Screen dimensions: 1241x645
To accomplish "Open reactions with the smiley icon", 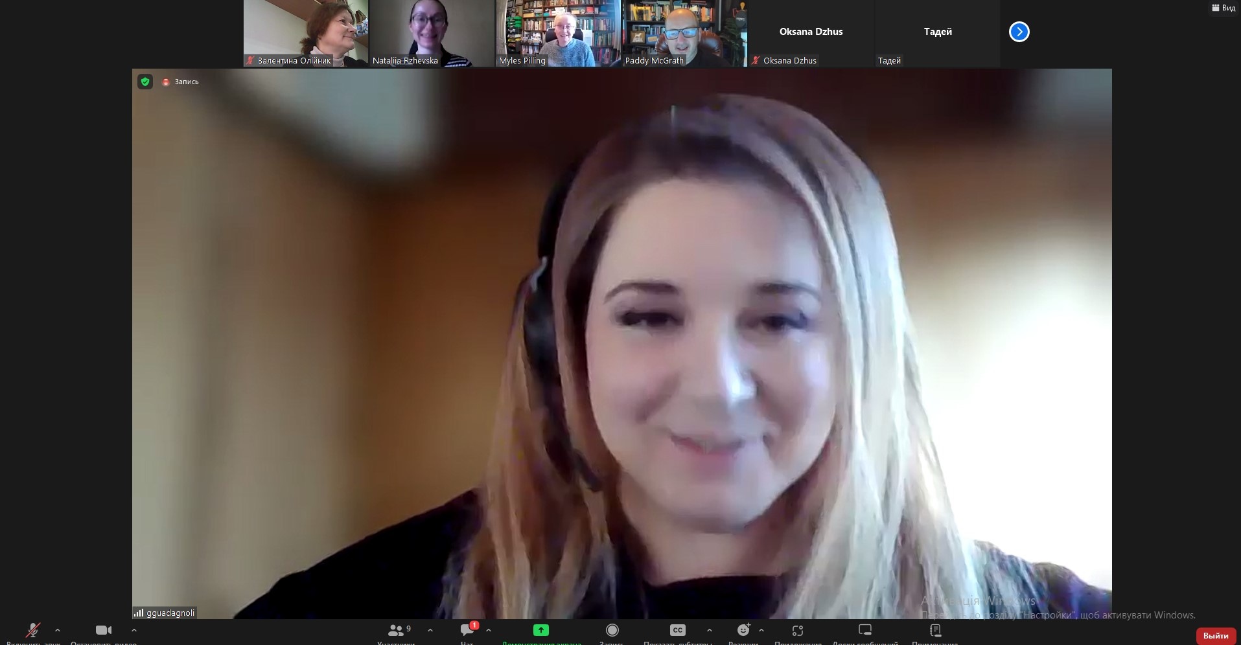I will [743, 630].
